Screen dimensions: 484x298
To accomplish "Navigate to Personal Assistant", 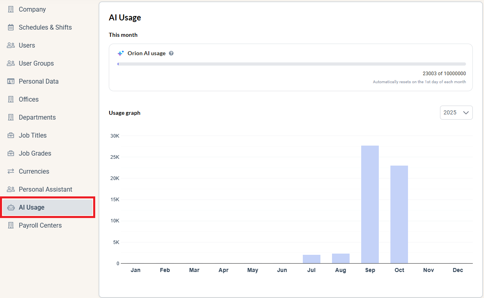I will [x=45, y=189].
